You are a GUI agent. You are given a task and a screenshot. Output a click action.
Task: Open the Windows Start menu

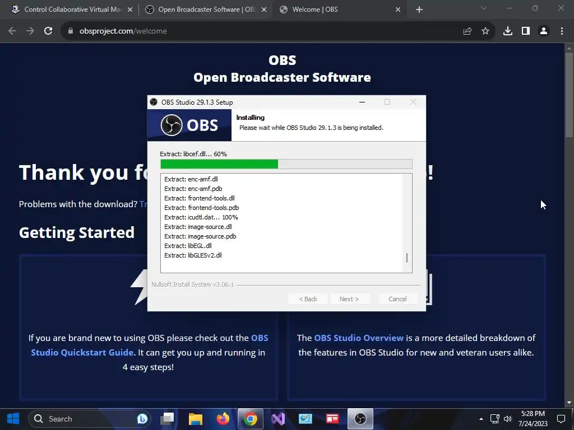13,419
